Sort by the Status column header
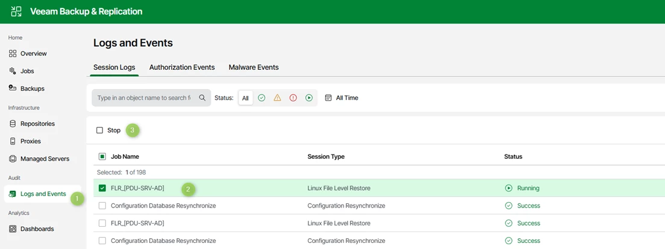Screen dimensions: 665x249 [x=513, y=157]
